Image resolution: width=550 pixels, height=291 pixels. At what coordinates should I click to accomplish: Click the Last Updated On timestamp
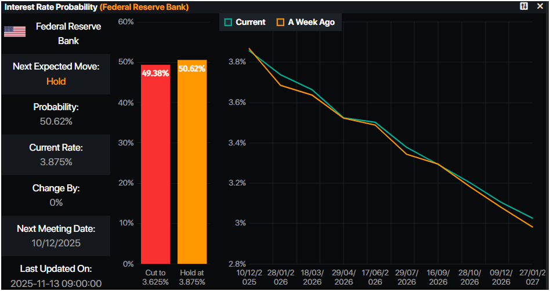(56, 283)
